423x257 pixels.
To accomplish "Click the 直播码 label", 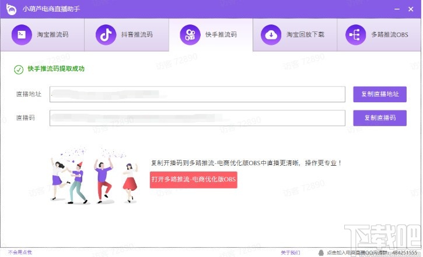I will 25,117.
